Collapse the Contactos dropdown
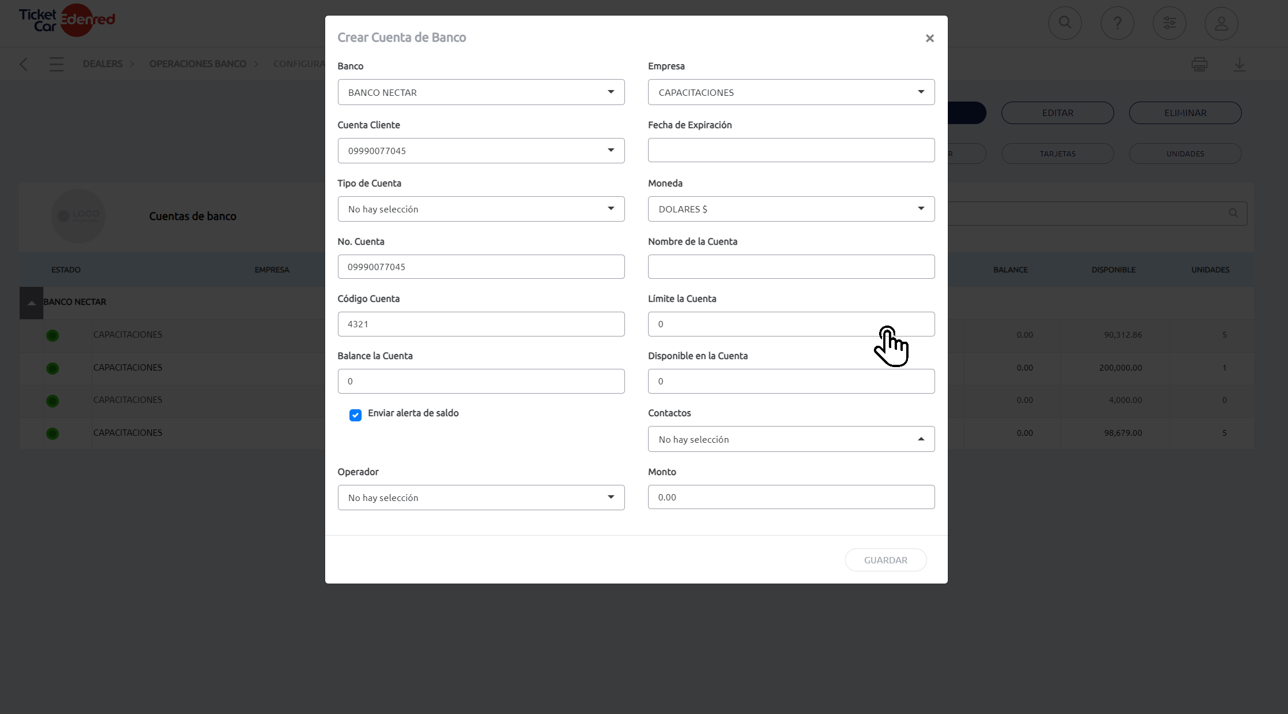Viewport: 1288px width, 714px height. pos(791,439)
